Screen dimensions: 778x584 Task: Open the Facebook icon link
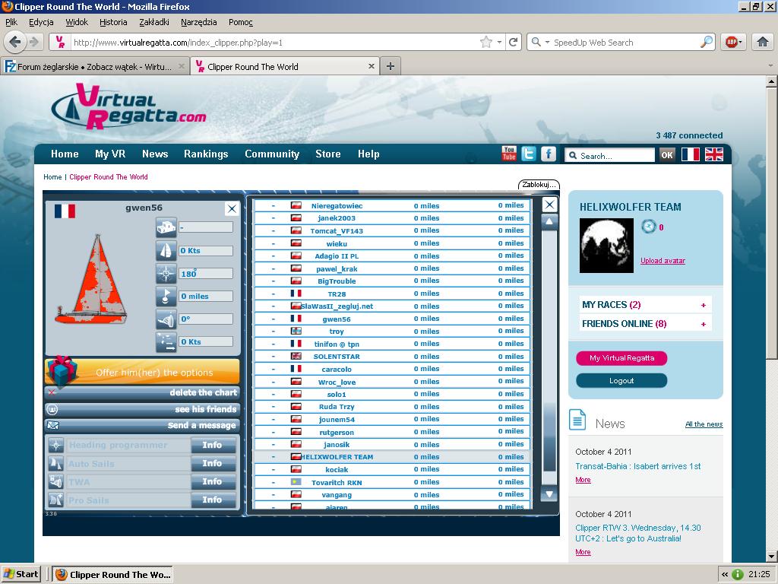548,154
